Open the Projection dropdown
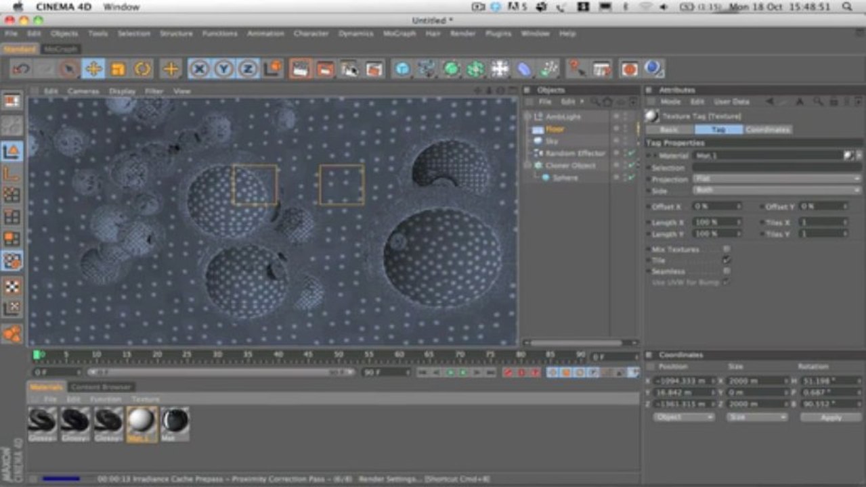The height and width of the screenshot is (487, 866). coord(777,179)
